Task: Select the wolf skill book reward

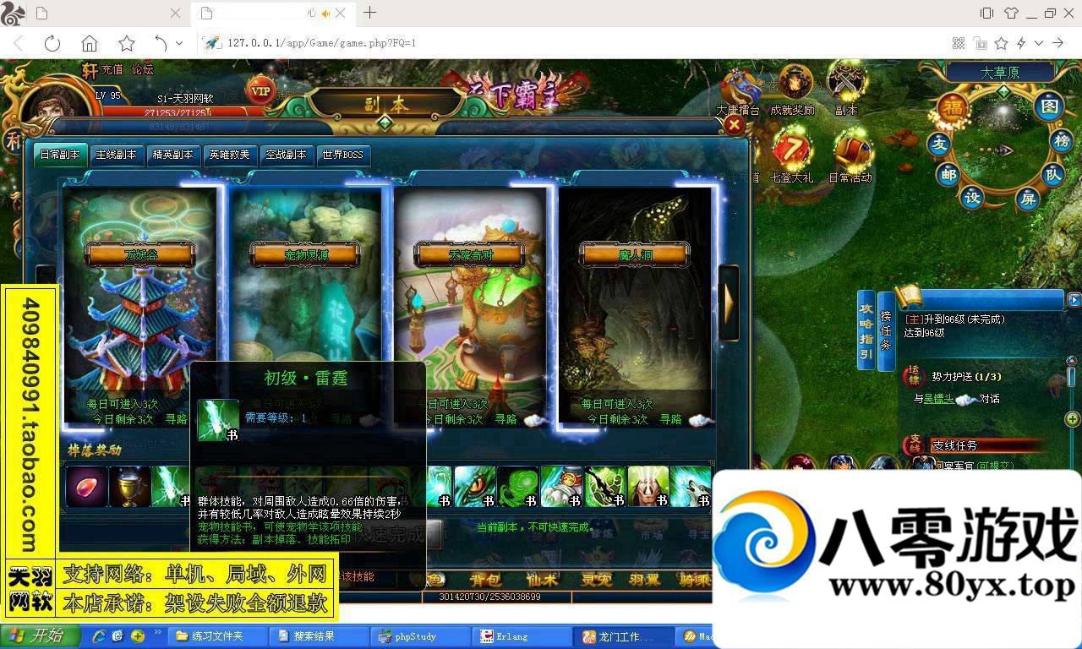Action: click(691, 487)
